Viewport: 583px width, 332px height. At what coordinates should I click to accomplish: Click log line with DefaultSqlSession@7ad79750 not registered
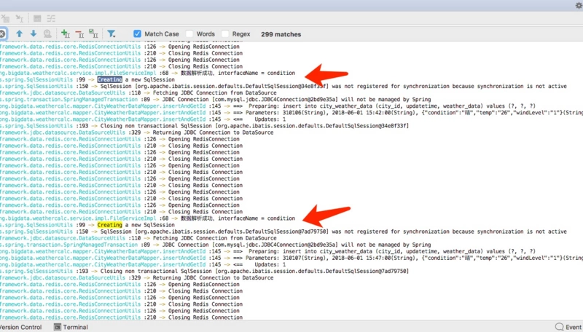click(x=283, y=232)
